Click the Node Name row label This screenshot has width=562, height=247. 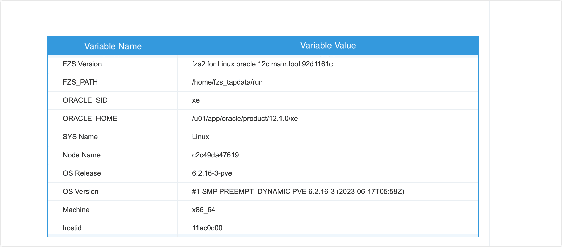(82, 155)
